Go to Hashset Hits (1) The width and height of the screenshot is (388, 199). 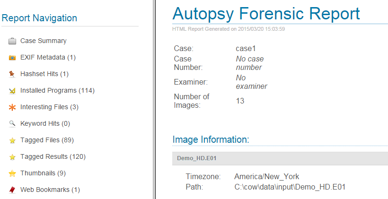(44, 74)
